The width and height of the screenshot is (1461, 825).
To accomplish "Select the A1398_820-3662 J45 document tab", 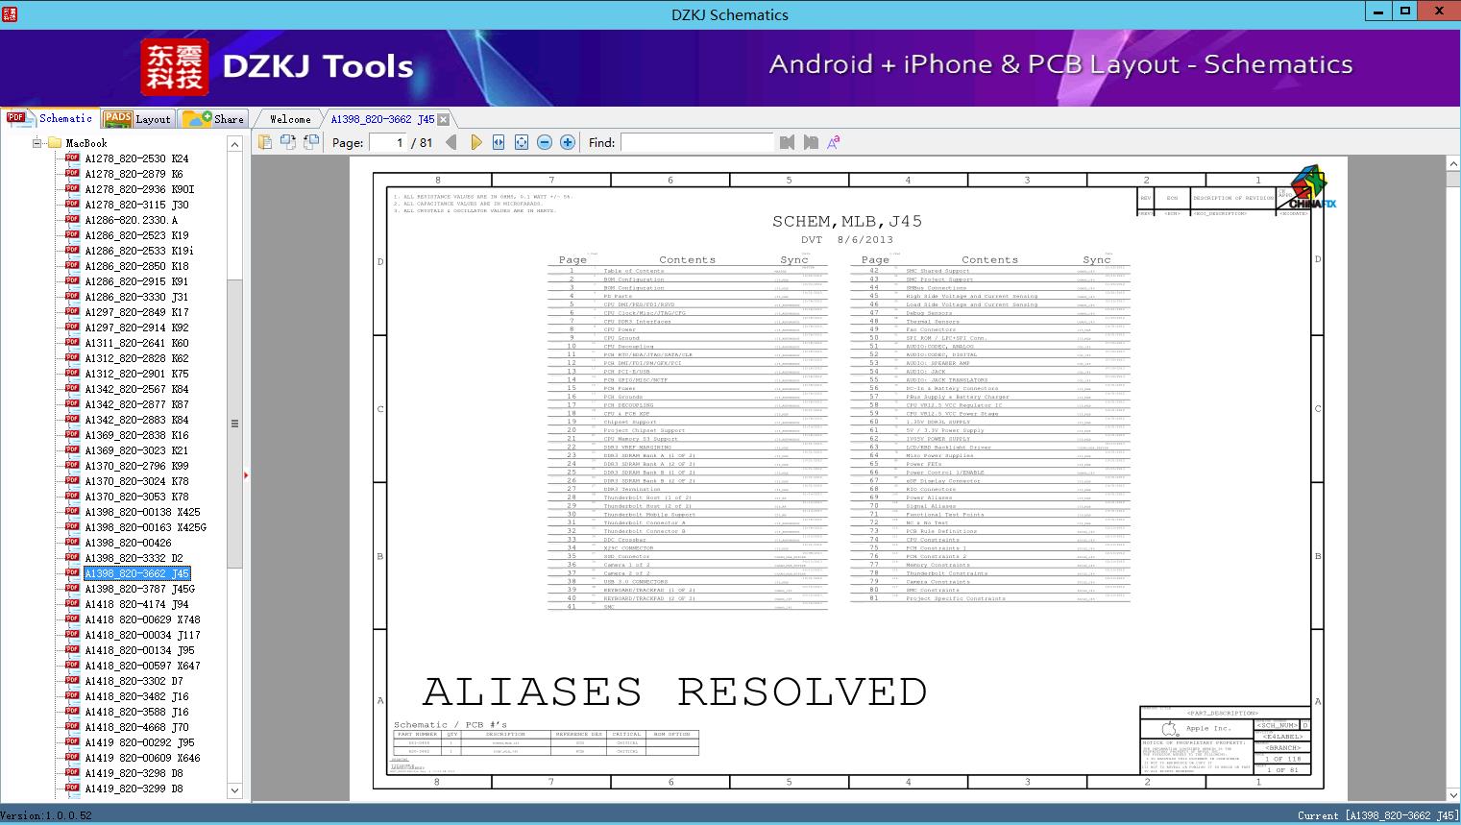I will point(382,119).
